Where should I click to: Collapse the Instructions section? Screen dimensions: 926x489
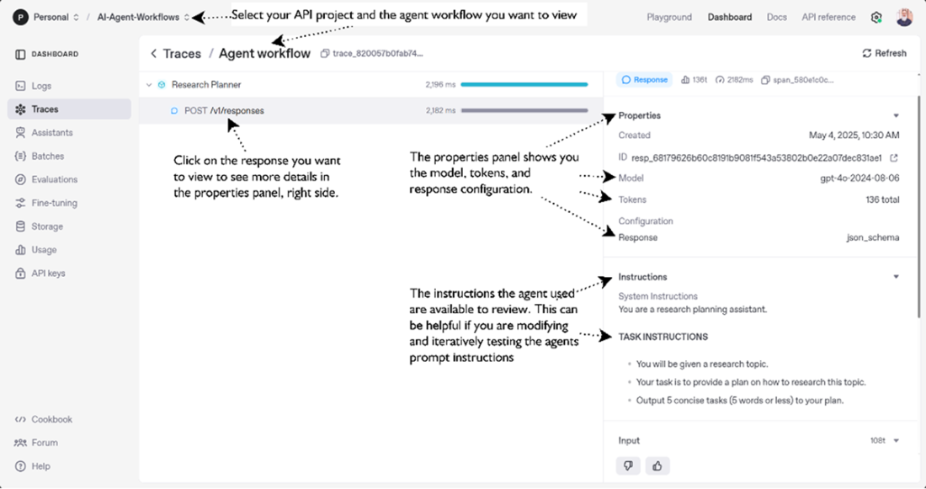(896, 277)
